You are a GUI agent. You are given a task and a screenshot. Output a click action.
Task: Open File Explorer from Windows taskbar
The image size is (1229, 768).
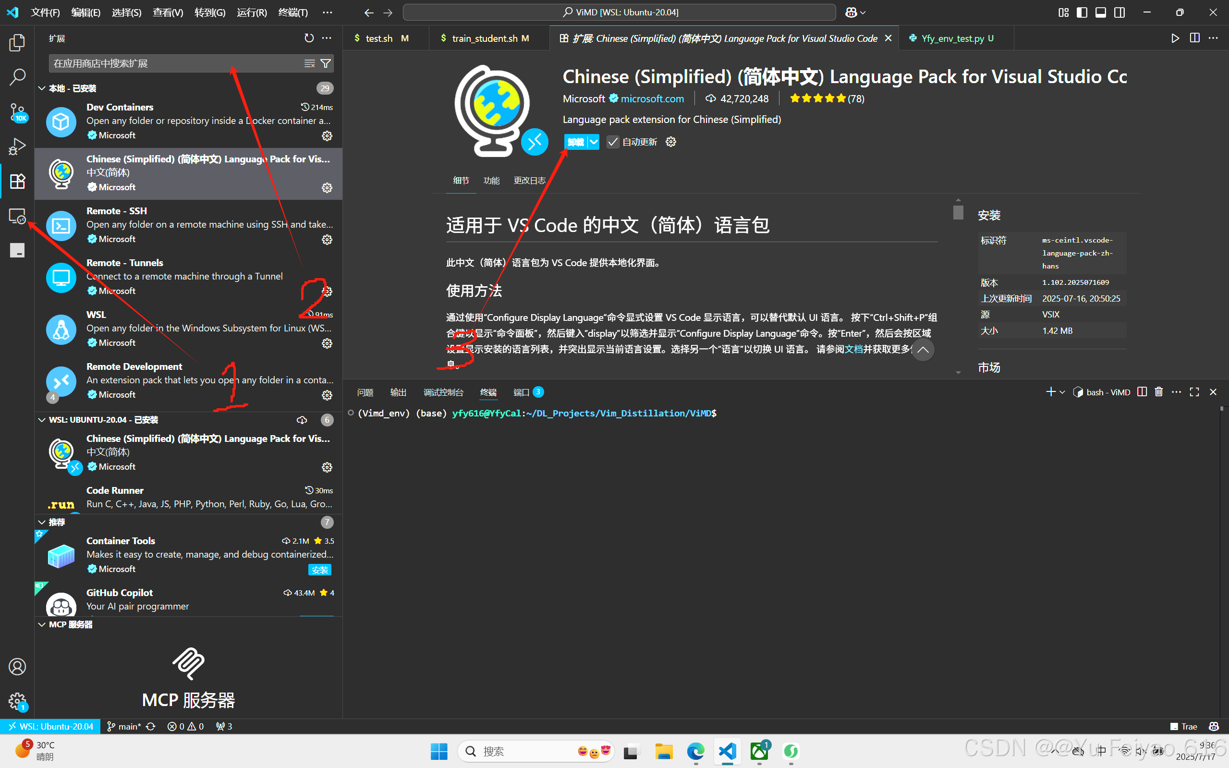pos(663,751)
